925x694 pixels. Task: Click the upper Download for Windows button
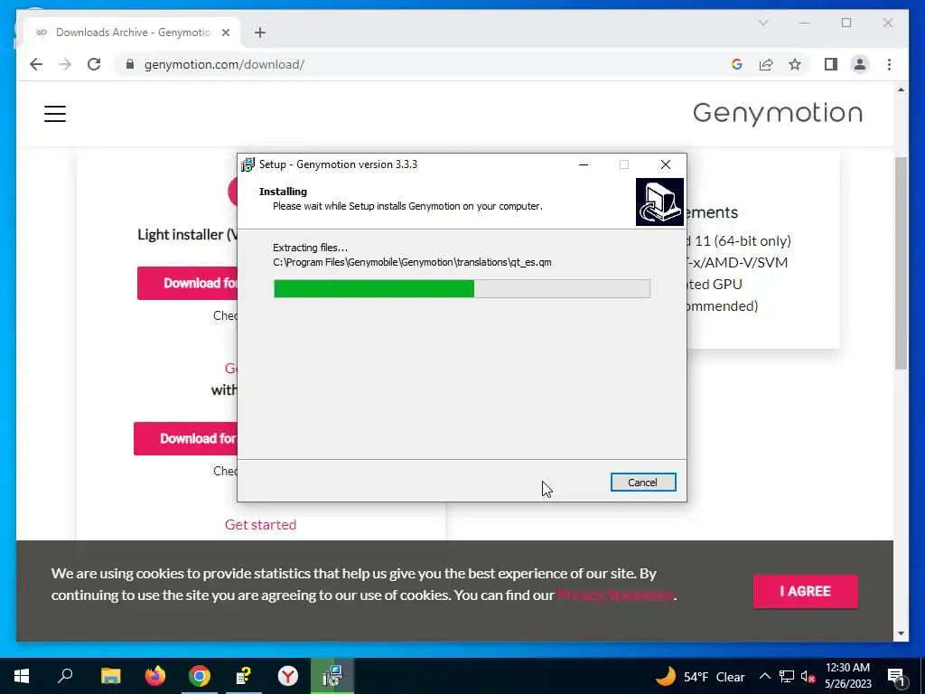[188, 283]
